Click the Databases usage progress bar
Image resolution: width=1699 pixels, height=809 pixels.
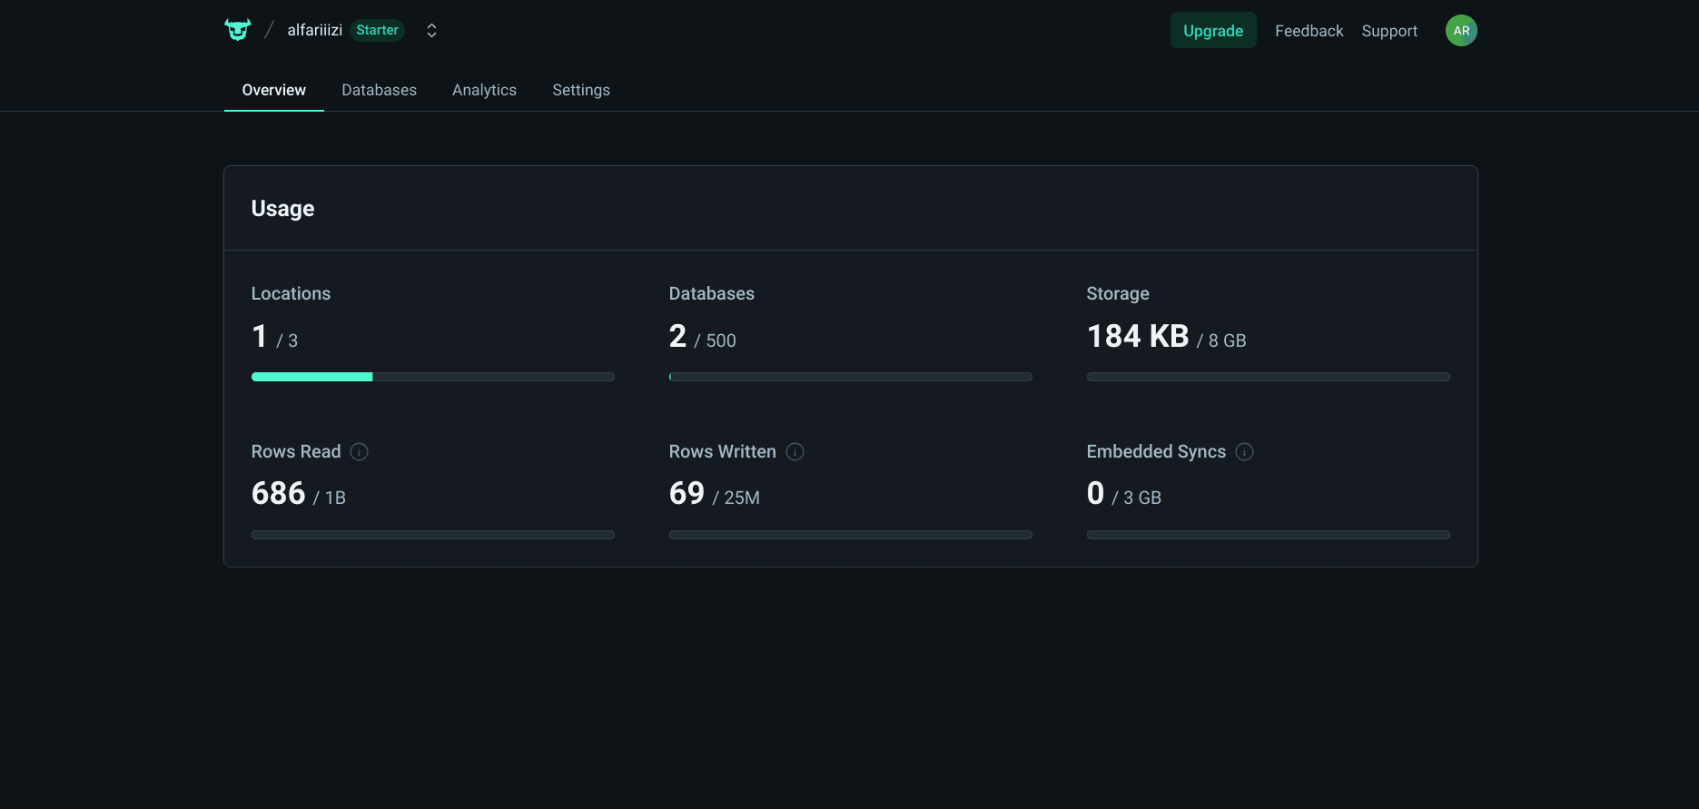click(851, 377)
